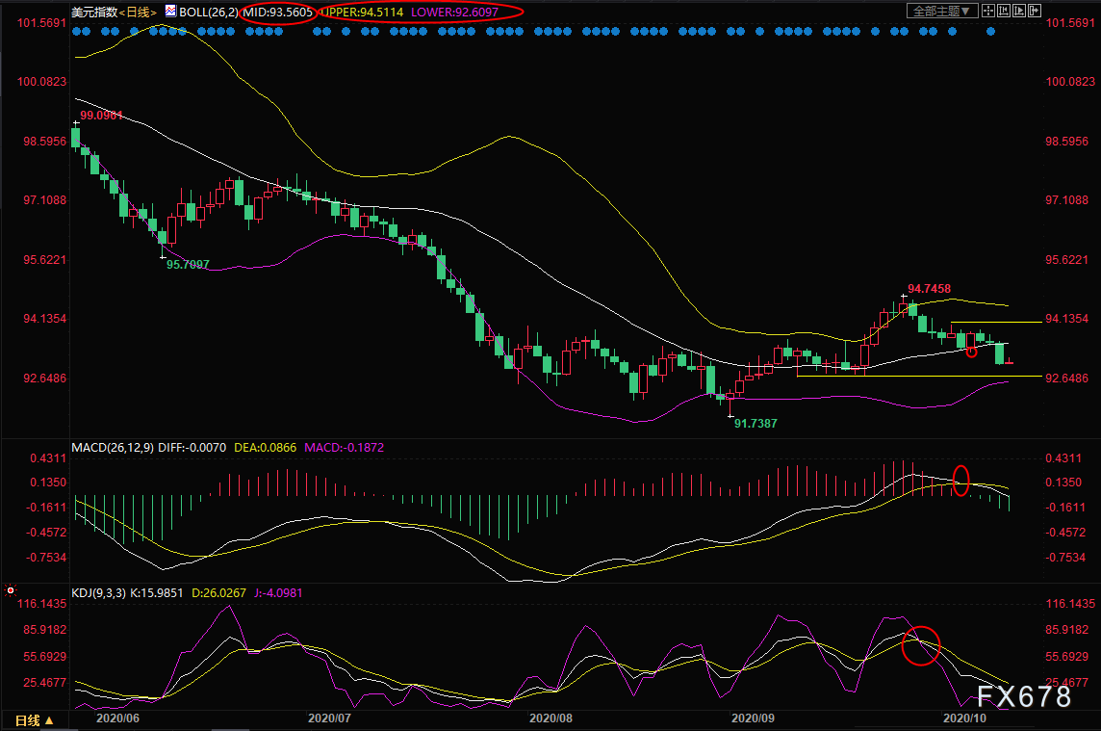The image size is (1101, 731).
Task: Click the 99.0961 starting price label
Action: 101,116
